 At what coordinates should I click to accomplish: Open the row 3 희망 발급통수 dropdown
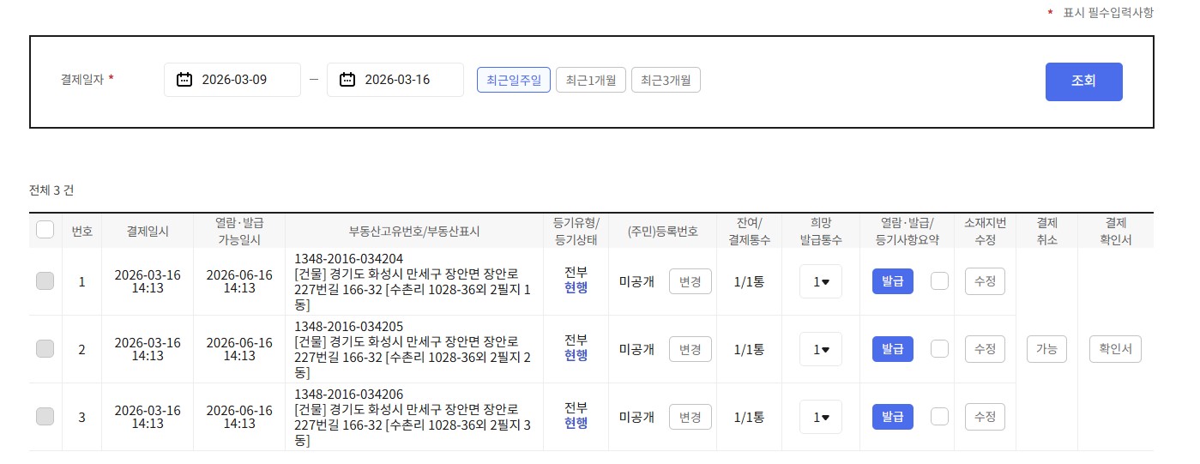821,417
